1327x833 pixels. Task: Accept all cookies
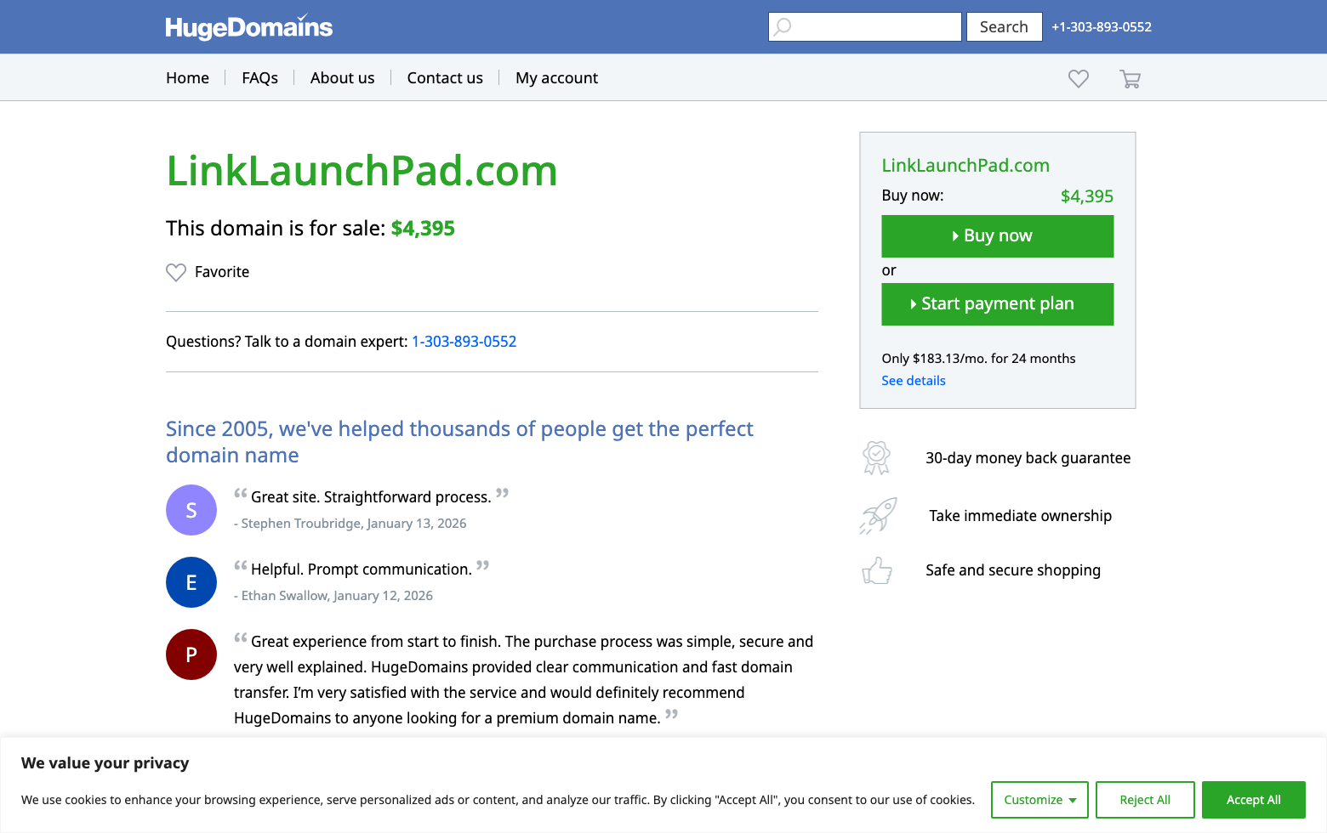tap(1253, 800)
